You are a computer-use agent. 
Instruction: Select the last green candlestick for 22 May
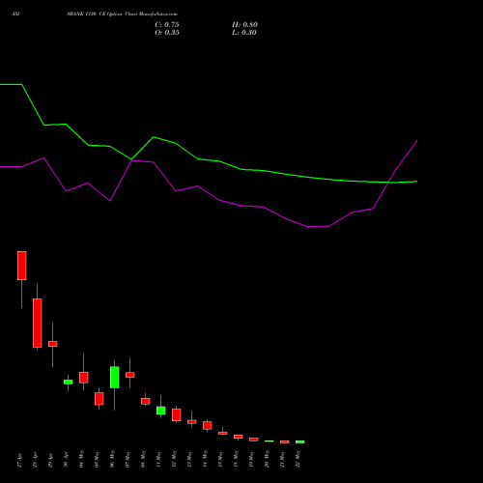[300, 441]
